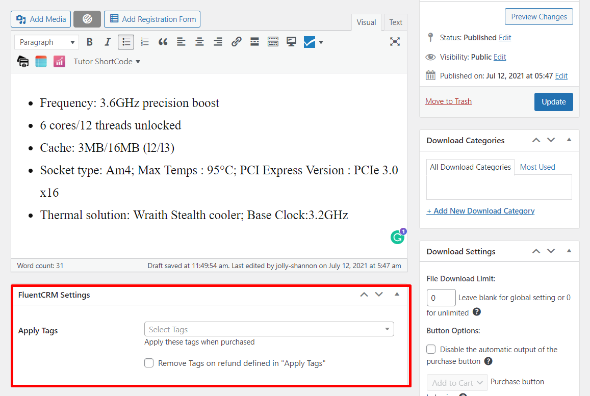Click the Frequency: 3.6GHz precision boost line
The image size is (590, 396).
click(130, 103)
